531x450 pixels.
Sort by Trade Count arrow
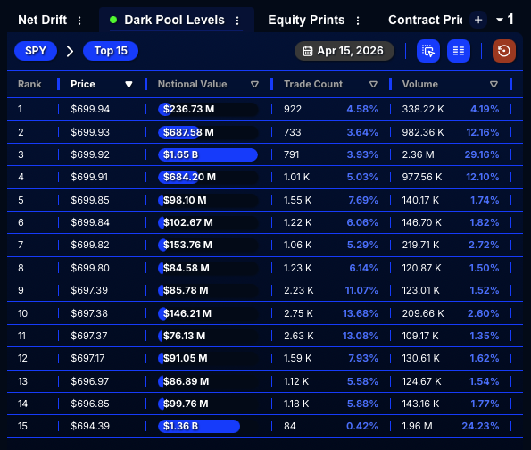(x=373, y=84)
